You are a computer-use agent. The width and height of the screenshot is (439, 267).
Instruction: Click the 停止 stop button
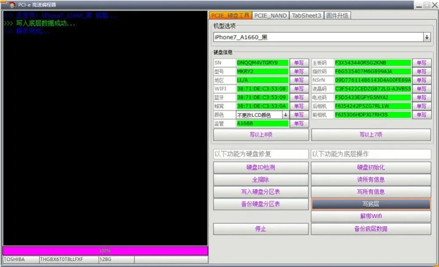261,229
